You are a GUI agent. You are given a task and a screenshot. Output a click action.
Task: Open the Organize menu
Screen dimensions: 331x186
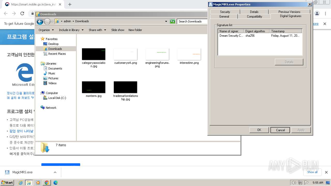click(x=46, y=30)
